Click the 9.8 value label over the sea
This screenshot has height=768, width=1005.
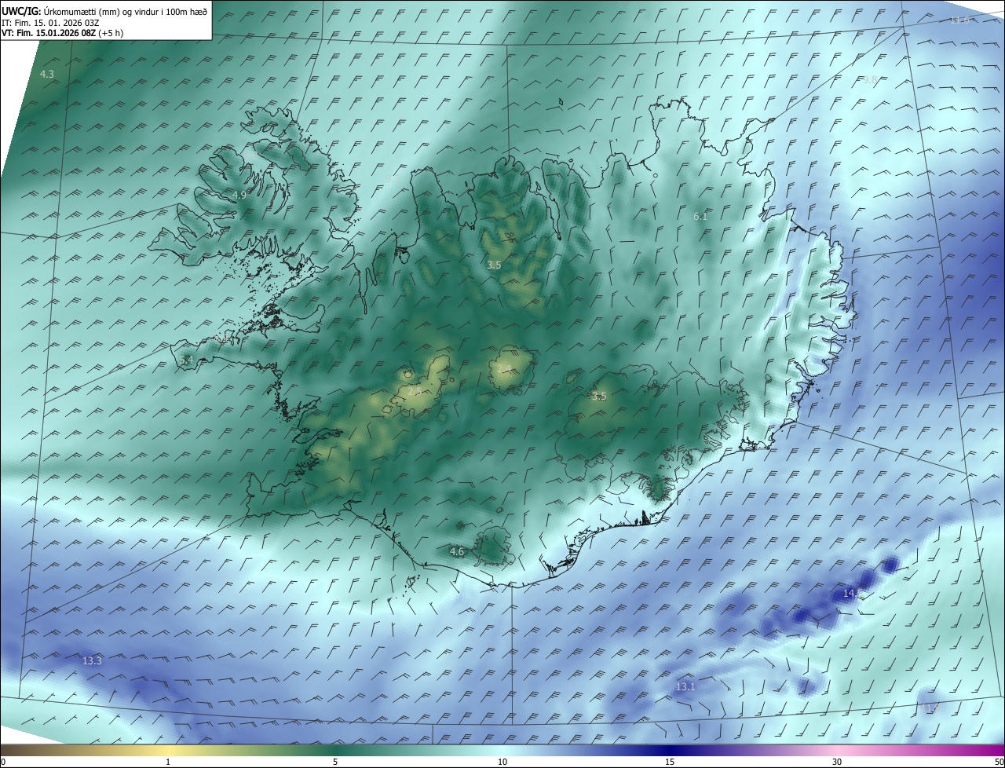[869, 80]
